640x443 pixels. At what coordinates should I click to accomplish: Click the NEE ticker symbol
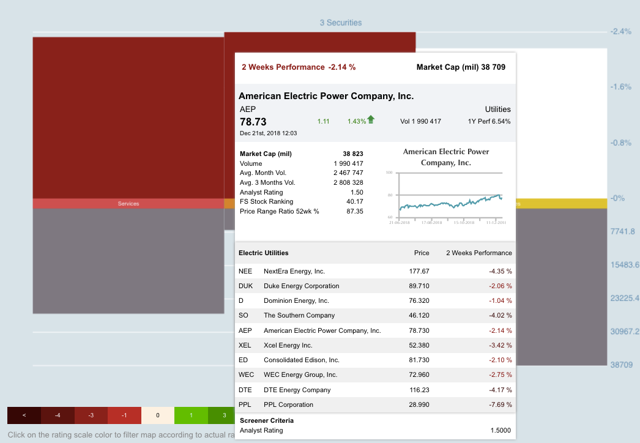[x=245, y=271]
